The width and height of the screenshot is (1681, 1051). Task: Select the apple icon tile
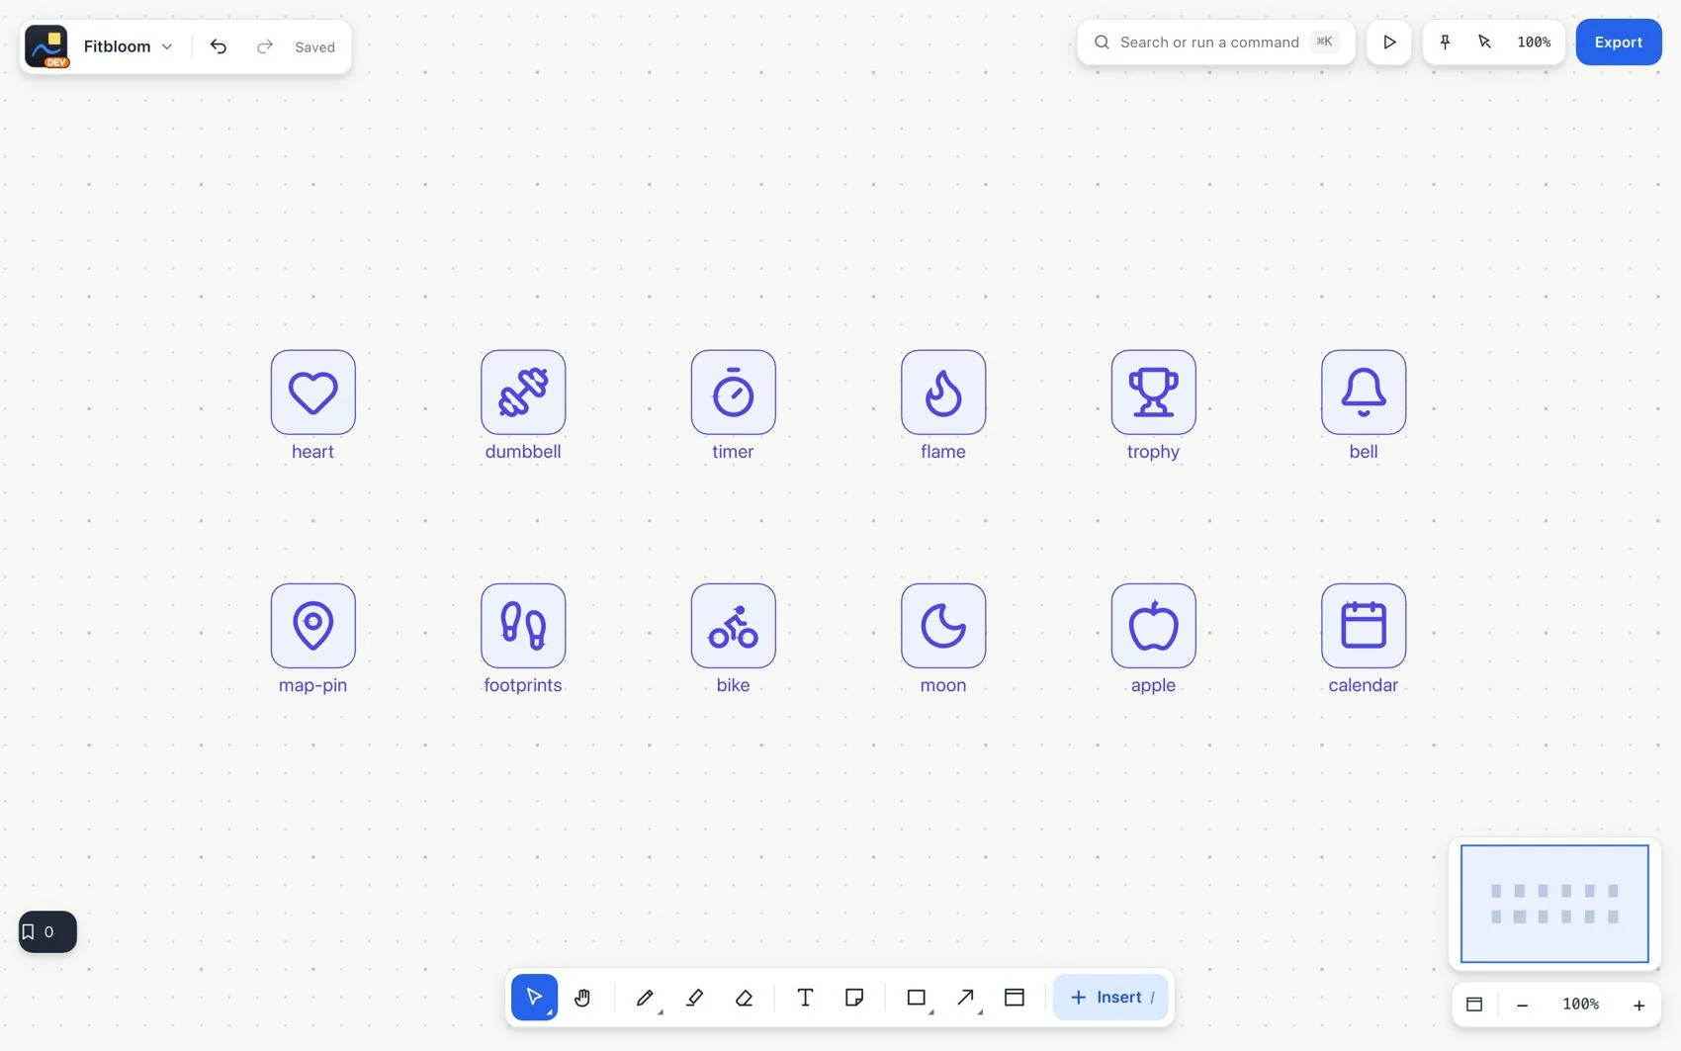pos(1153,625)
